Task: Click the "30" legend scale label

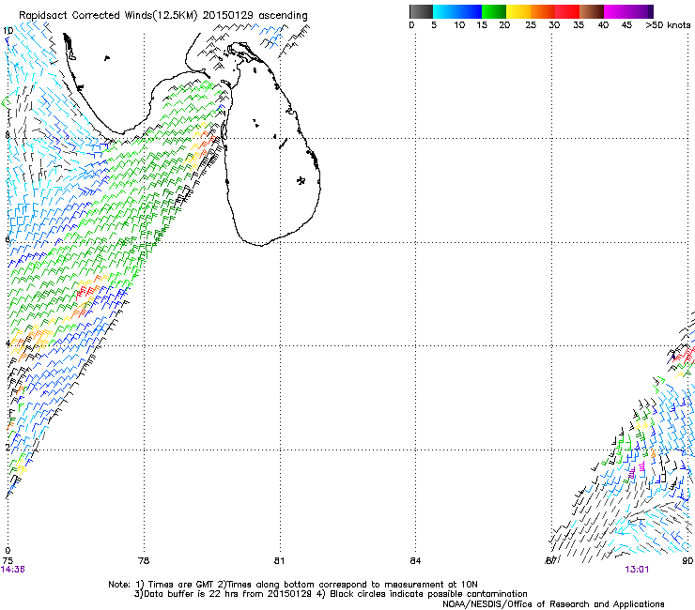Action: click(554, 25)
